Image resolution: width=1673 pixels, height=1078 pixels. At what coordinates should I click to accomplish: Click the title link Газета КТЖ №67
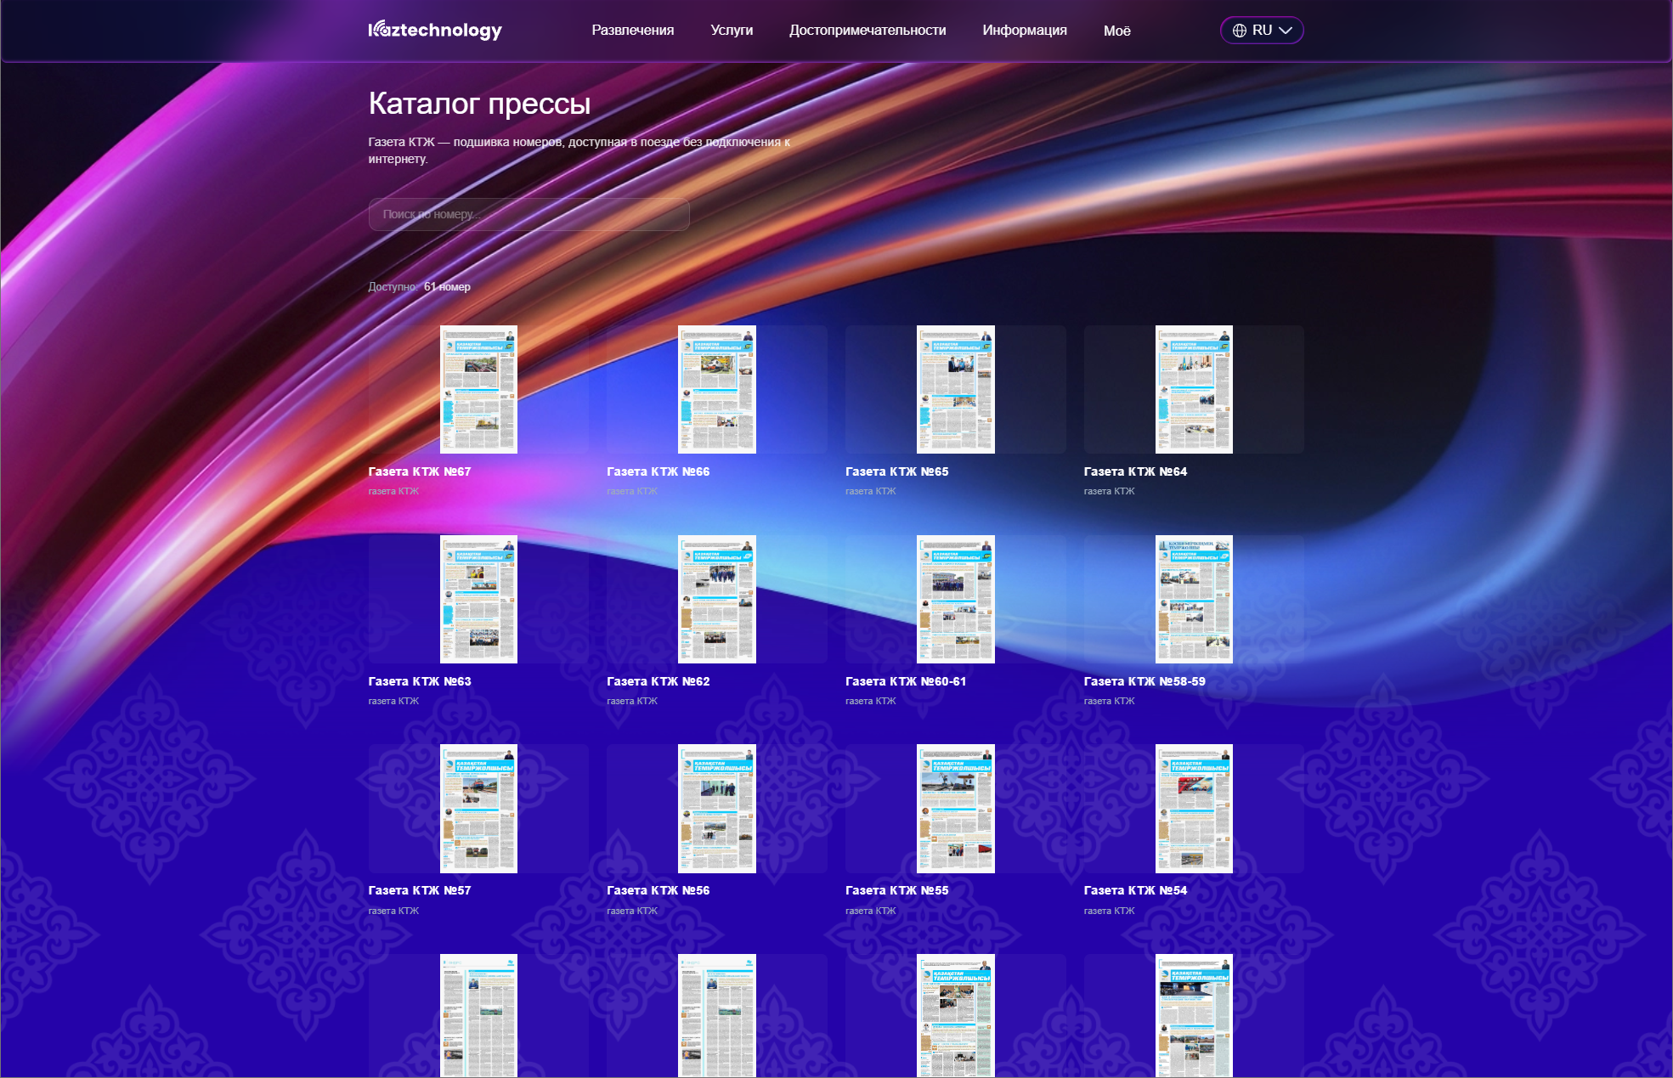(420, 471)
